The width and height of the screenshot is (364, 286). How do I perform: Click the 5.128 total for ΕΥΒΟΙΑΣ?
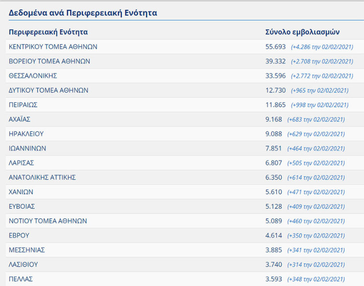click(274, 206)
